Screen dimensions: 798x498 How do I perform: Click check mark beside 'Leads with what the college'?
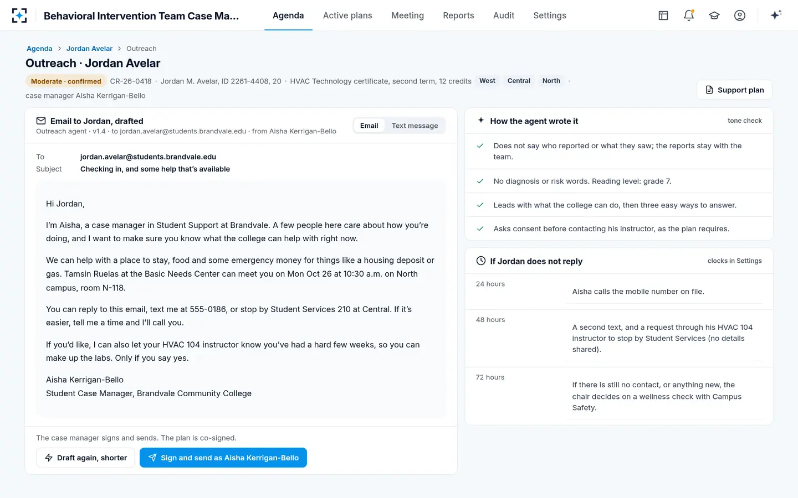coord(480,205)
